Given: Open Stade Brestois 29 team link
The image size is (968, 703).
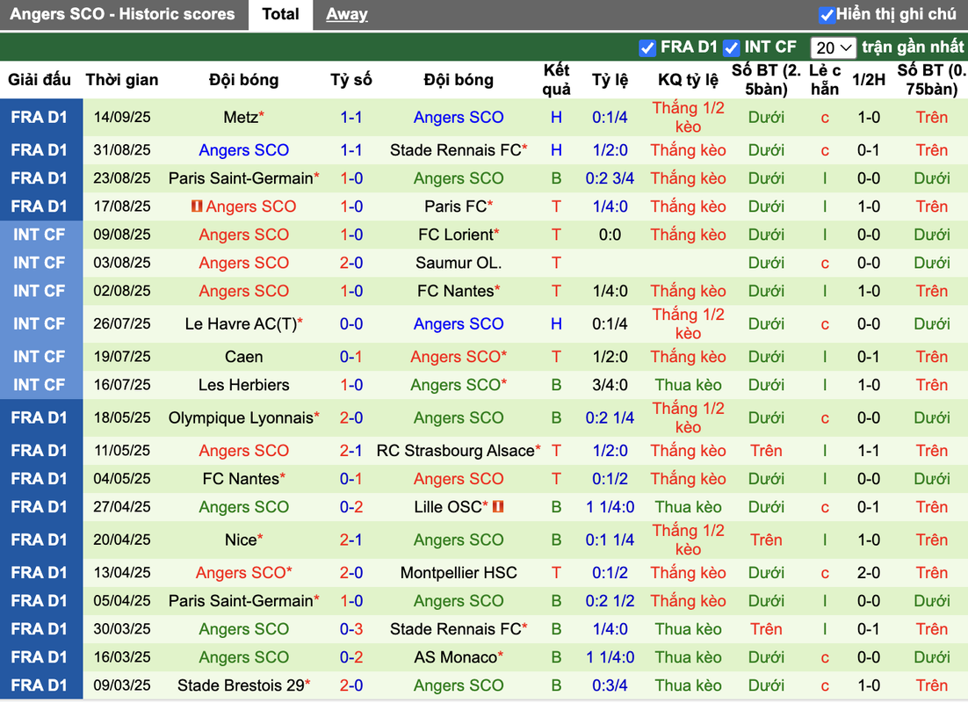Looking at the screenshot, I should point(241,685).
